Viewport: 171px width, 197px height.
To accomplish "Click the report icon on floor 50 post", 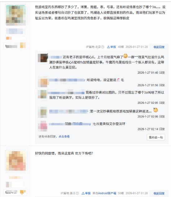I will (83, 193).
